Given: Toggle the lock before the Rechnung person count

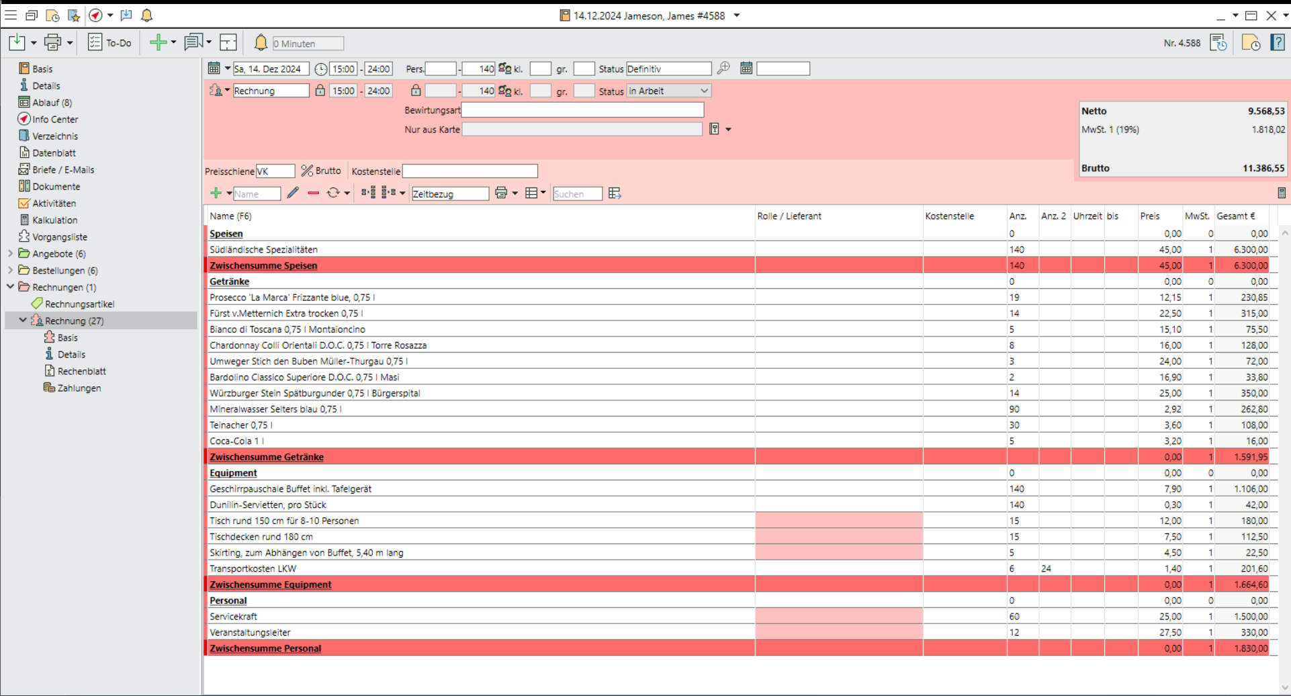Looking at the screenshot, I should pyautogui.click(x=416, y=91).
